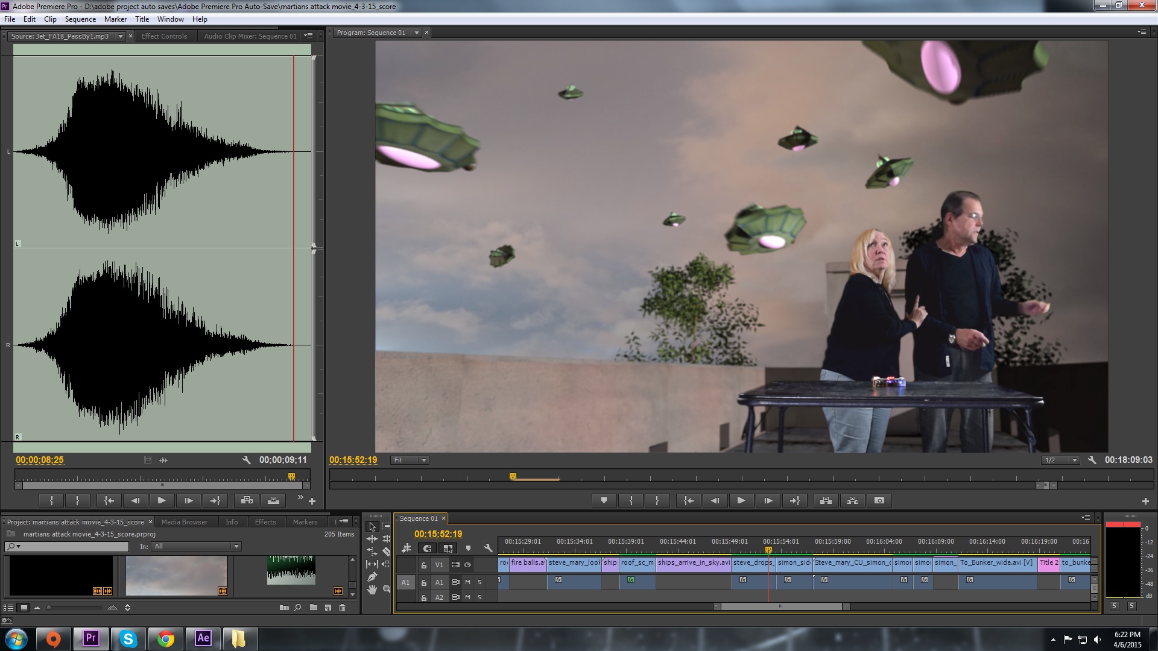Viewport: 1158px width, 651px height.
Task: Mute audio track A1
Action: pos(467,582)
